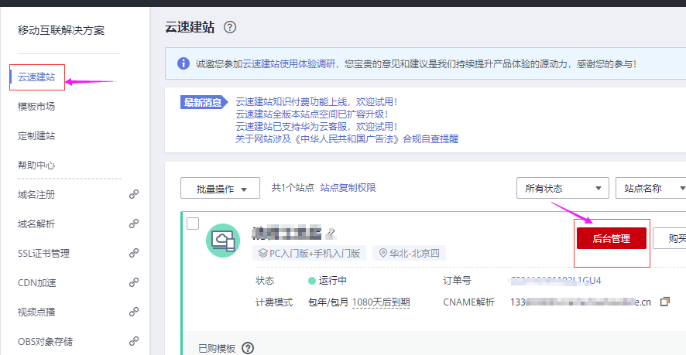
Task: Open SSL证书管理 sidebar entry
Action: [x=44, y=253]
